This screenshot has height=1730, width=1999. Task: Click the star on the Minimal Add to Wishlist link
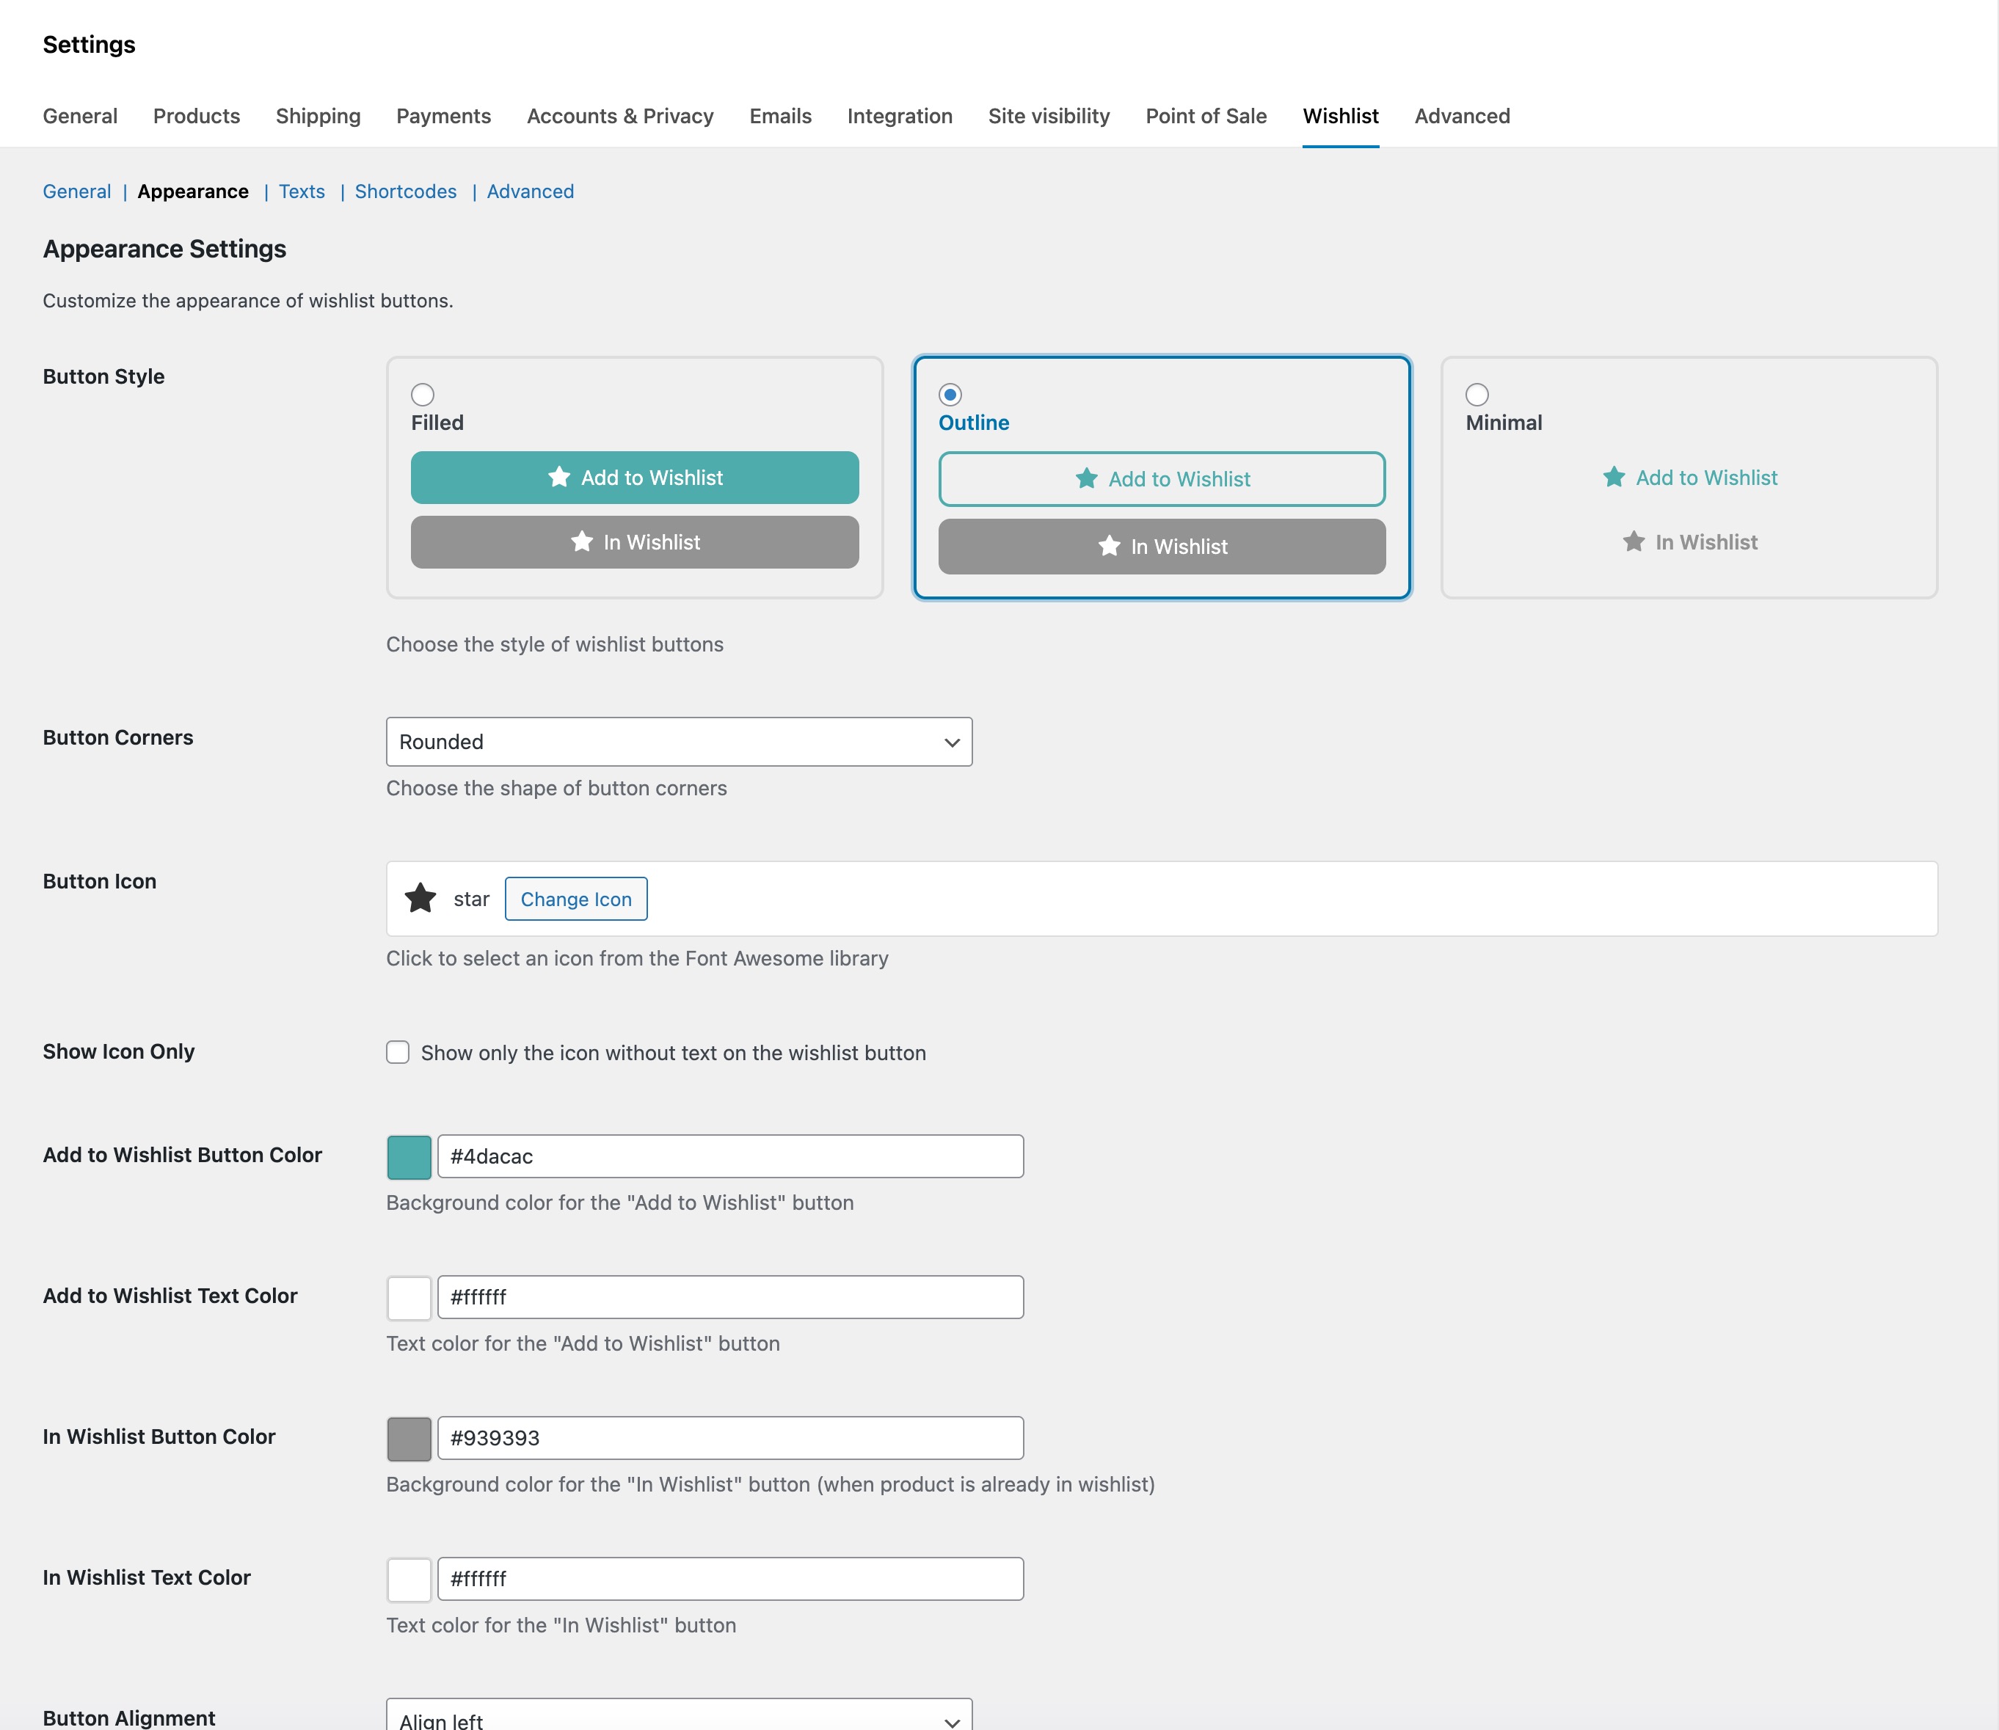[1613, 476]
